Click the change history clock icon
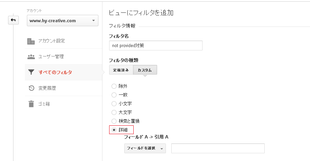This screenshot has width=310, height=161. tap(32, 88)
